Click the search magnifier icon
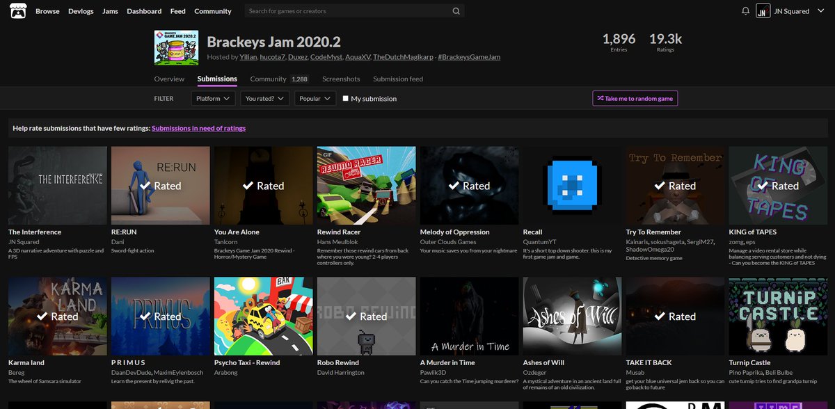The image size is (835, 409). 456,11
